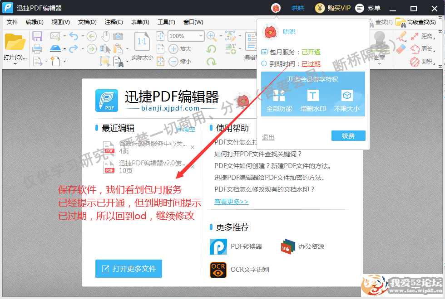Open the Stamp (图章) tool
Image resolution: width=445 pixels, height=299 pixels.
380,45
